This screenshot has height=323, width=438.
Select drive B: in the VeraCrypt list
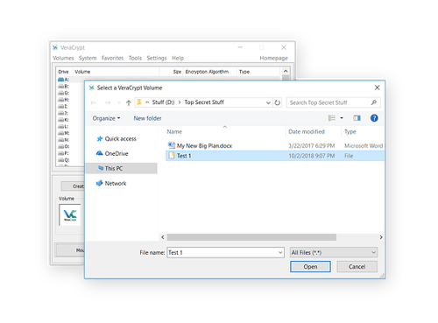[x=63, y=86]
